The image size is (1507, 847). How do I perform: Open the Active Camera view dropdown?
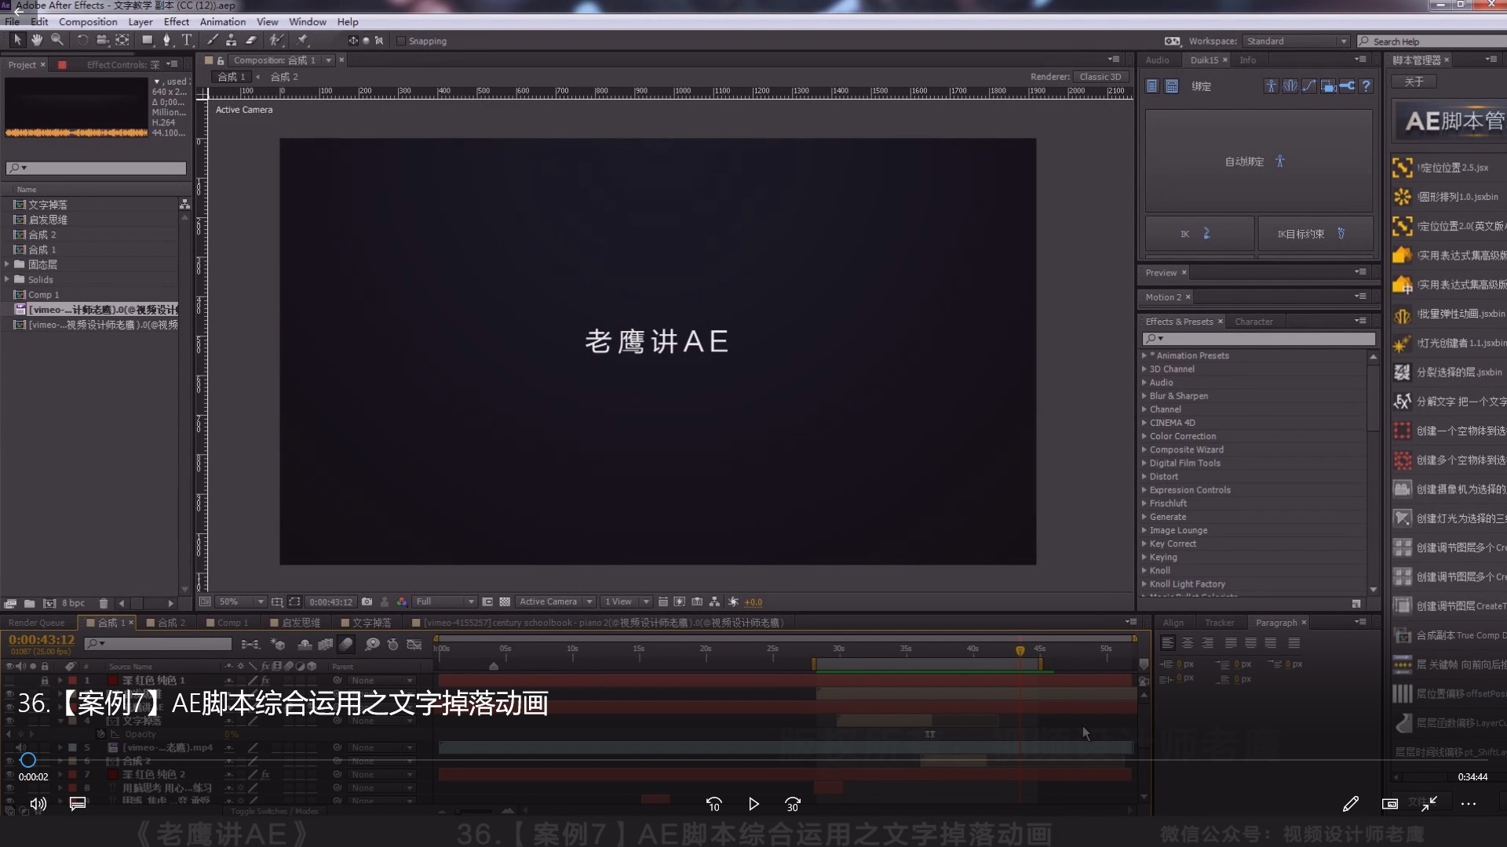pyautogui.click(x=556, y=602)
